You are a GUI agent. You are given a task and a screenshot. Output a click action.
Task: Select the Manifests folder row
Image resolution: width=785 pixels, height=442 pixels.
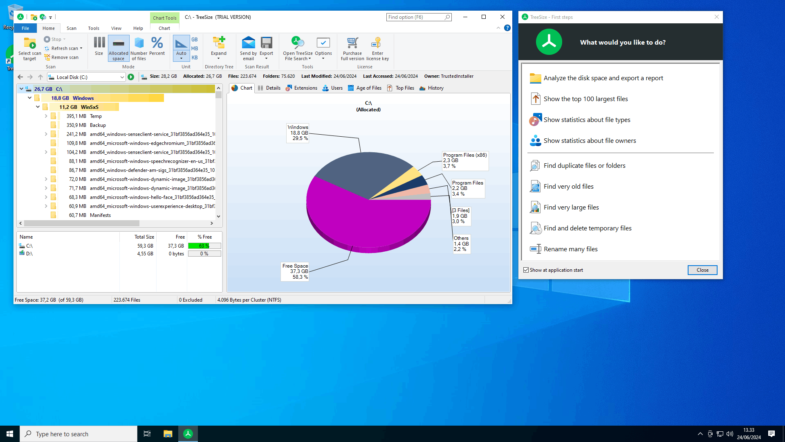pyautogui.click(x=117, y=215)
